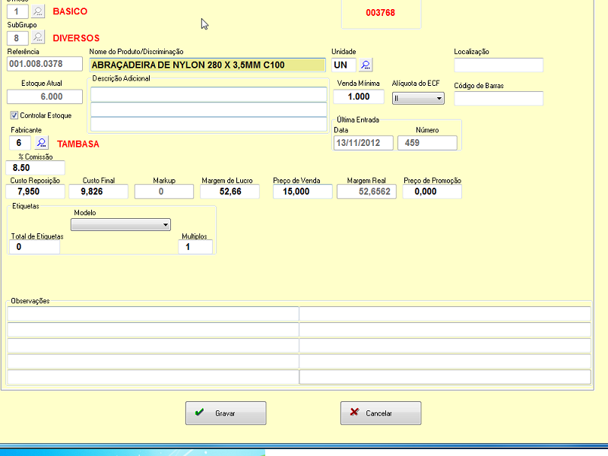Toggle the Controlar Estoque checkbox

14,116
